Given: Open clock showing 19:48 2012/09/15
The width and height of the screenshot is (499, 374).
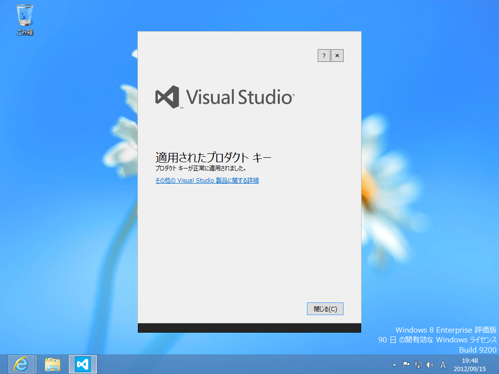Looking at the screenshot, I should tap(470, 365).
